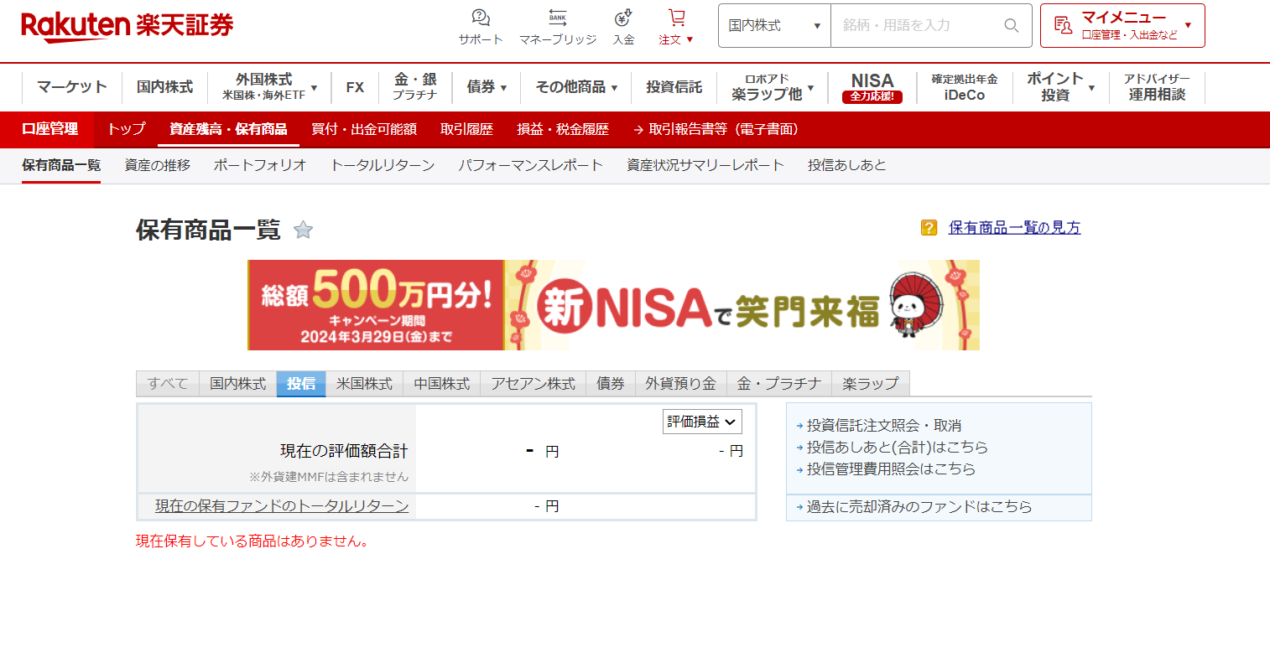Click the 保有商品一覧の見方 help link
The image size is (1270, 668).
[1014, 228]
